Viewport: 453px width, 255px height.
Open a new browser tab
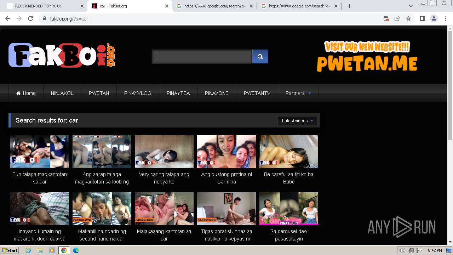point(349,6)
